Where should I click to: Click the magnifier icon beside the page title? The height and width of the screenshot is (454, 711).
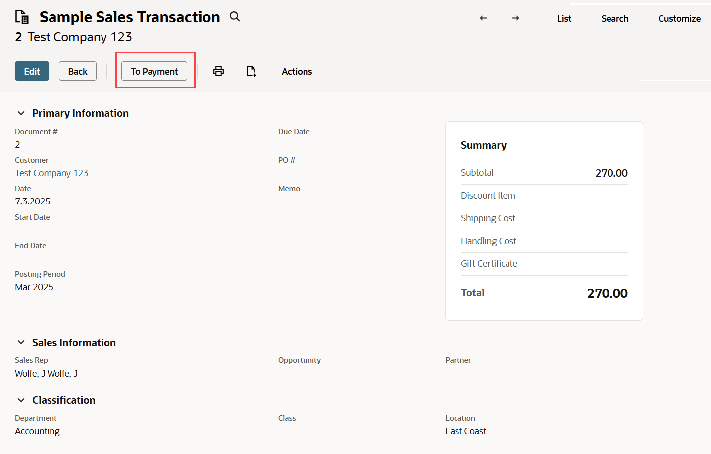click(x=235, y=17)
